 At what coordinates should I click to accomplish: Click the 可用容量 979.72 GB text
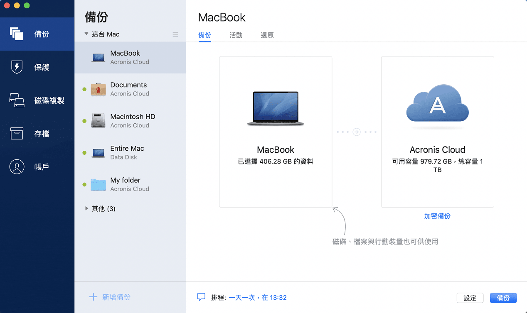pyautogui.click(x=423, y=161)
